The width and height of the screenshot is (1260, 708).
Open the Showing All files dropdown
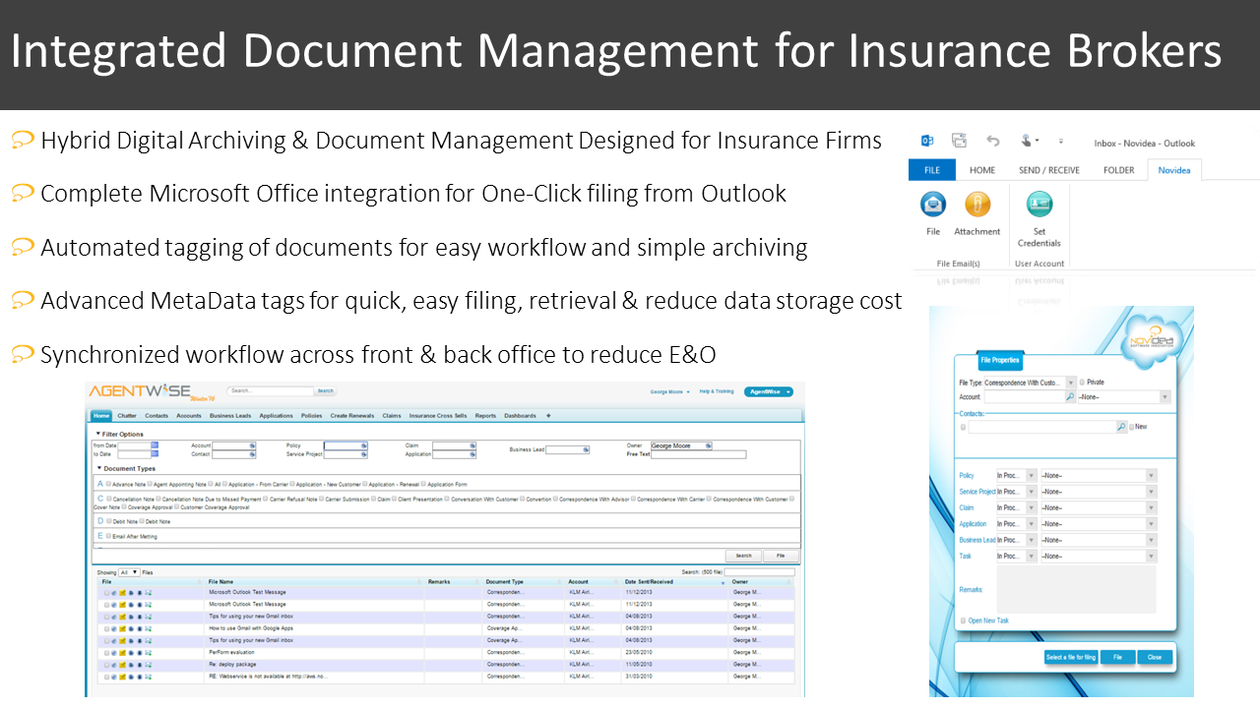129,571
